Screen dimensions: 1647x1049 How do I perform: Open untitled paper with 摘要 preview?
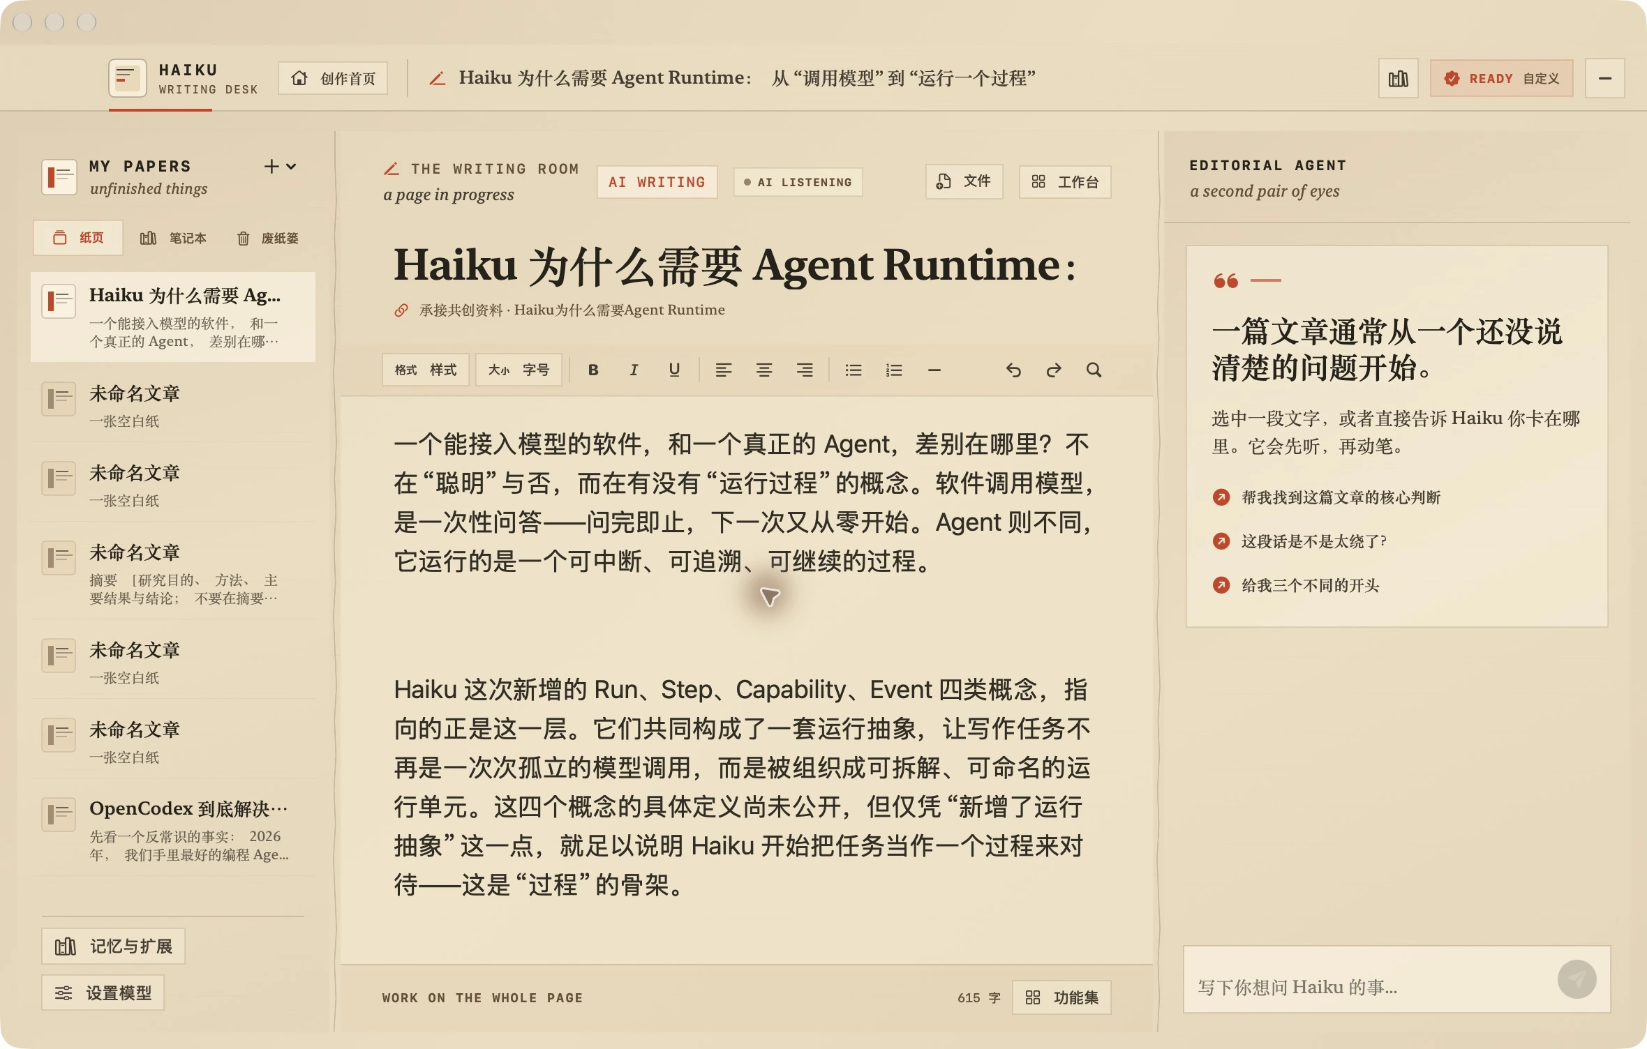(x=173, y=573)
